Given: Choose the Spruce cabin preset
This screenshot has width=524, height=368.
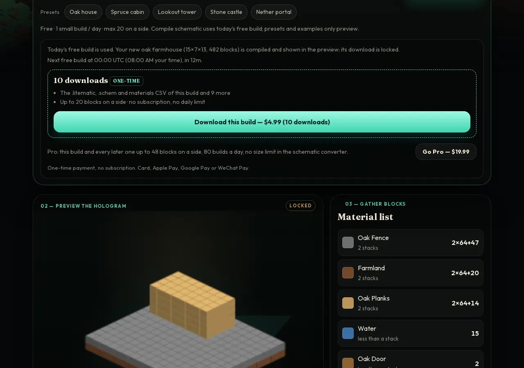Looking at the screenshot, I should 127,12.
